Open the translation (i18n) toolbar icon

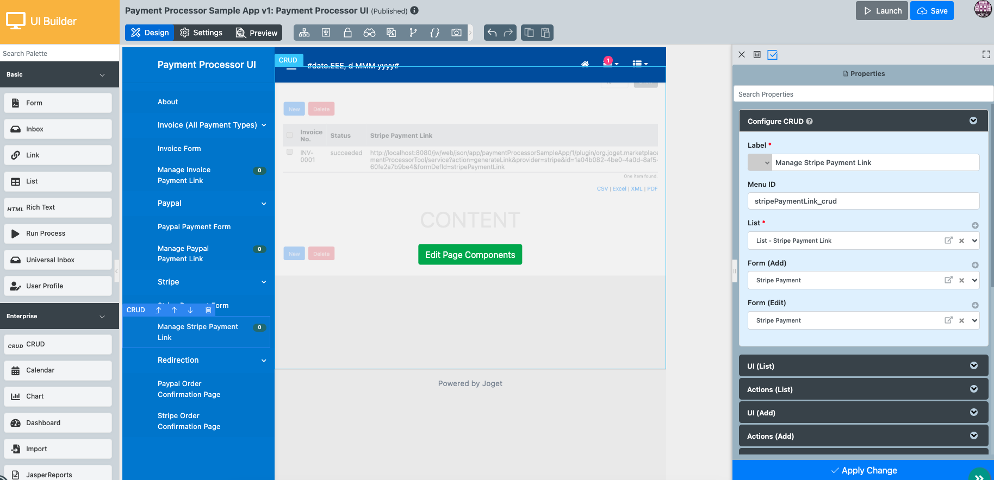click(391, 33)
